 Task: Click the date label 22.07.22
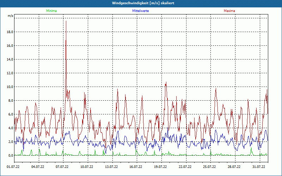click(x=185, y=167)
